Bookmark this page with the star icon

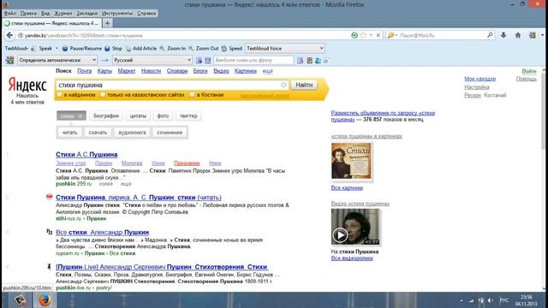pyautogui.click(x=363, y=35)
